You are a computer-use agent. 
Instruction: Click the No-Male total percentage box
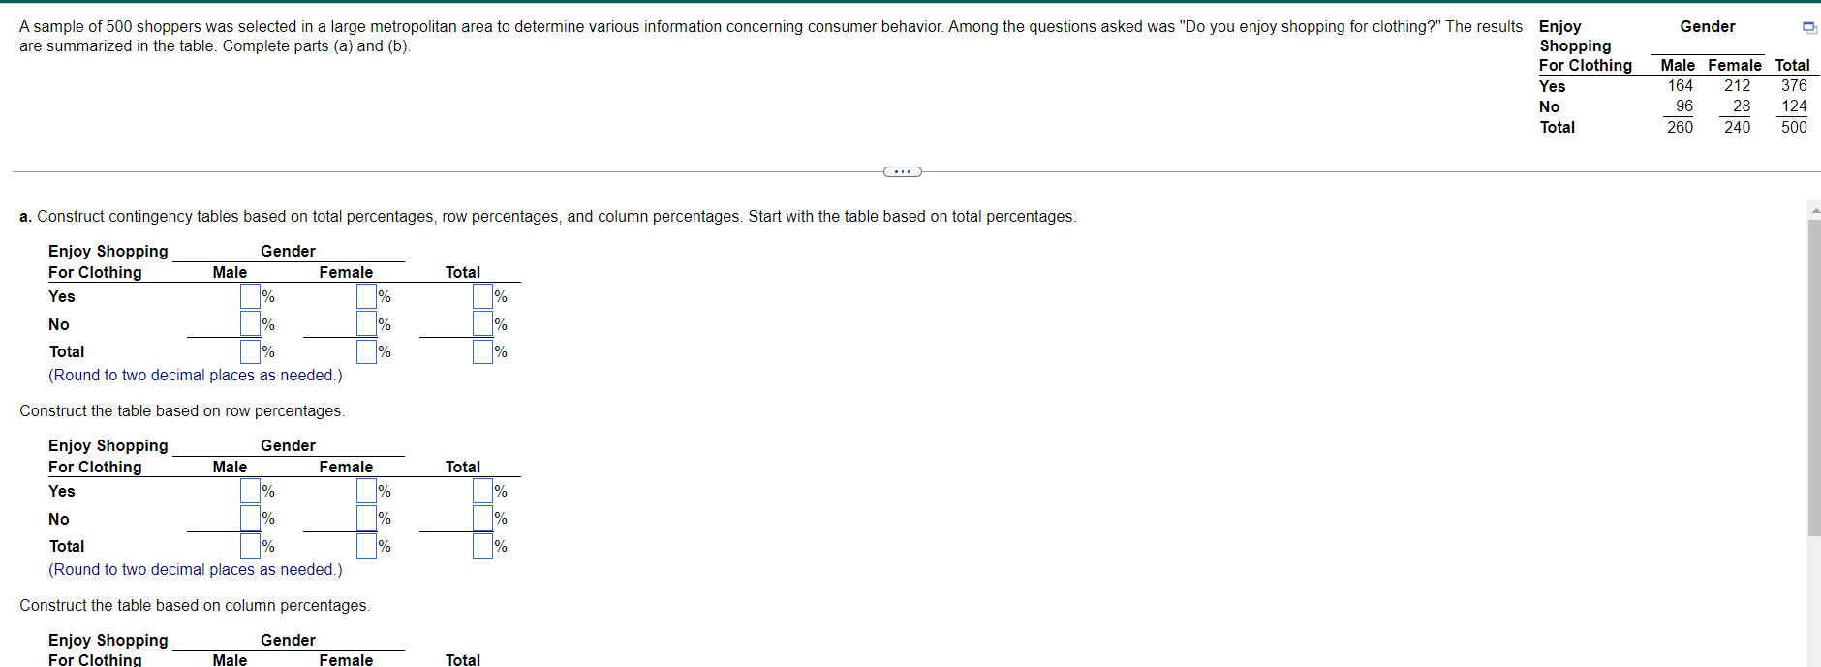tap(249, 323)
